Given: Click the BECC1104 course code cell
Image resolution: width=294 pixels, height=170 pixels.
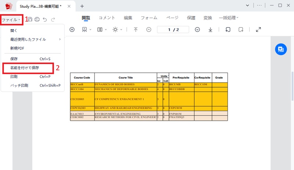Looking at the screenshot, I should pyautogui.click(x=82, y=89).
